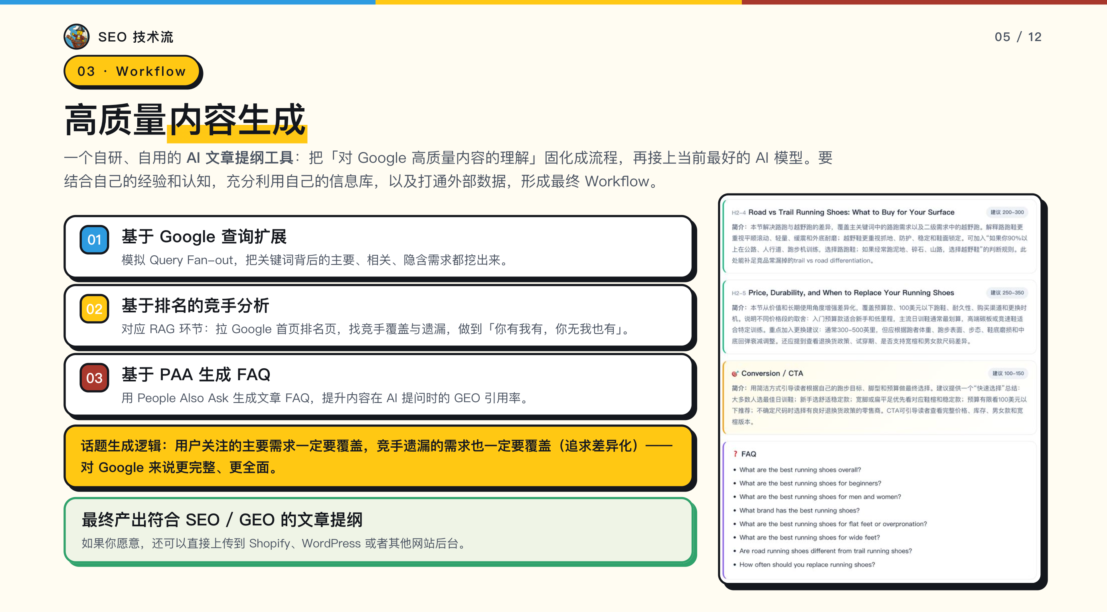Click the '建议 250-350' word count badge
The image size is (1107, 612).
click(x=1007, y=292)
